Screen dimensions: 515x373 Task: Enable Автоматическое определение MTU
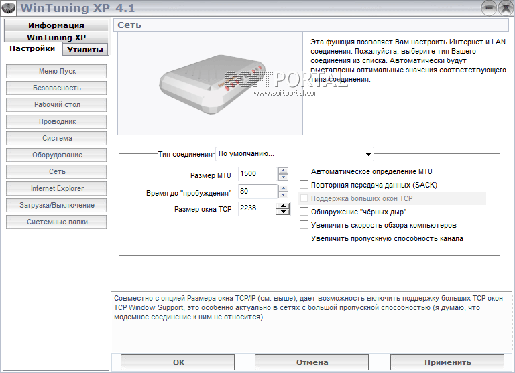[x=304, y=171]
